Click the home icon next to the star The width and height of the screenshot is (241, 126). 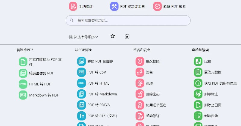[127, 36]
